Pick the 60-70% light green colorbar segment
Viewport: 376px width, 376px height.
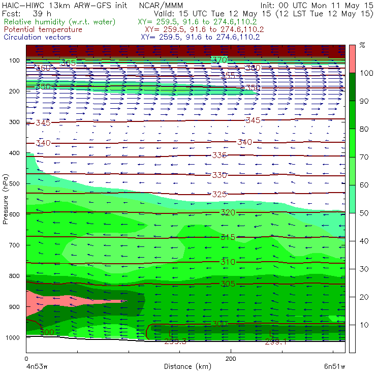click(x=352, y=171)
